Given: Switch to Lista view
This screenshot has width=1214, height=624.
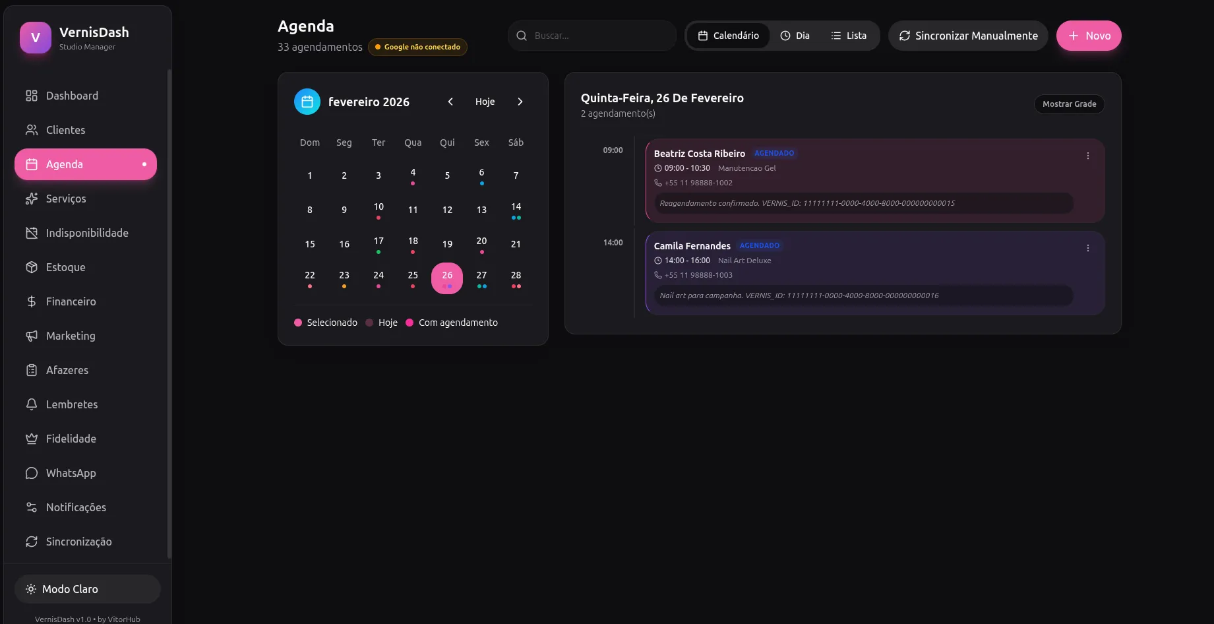Looking at the screenshot, I should click(x=849, y=36).
